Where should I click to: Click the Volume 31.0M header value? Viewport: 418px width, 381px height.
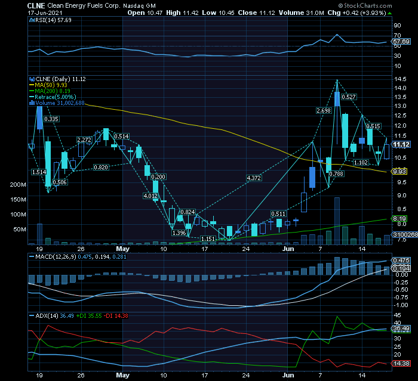click(301, 13)
